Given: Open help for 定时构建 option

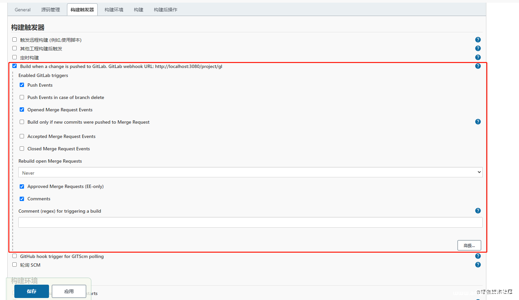Looking at the screenshot, I should (x=478, y=57).
